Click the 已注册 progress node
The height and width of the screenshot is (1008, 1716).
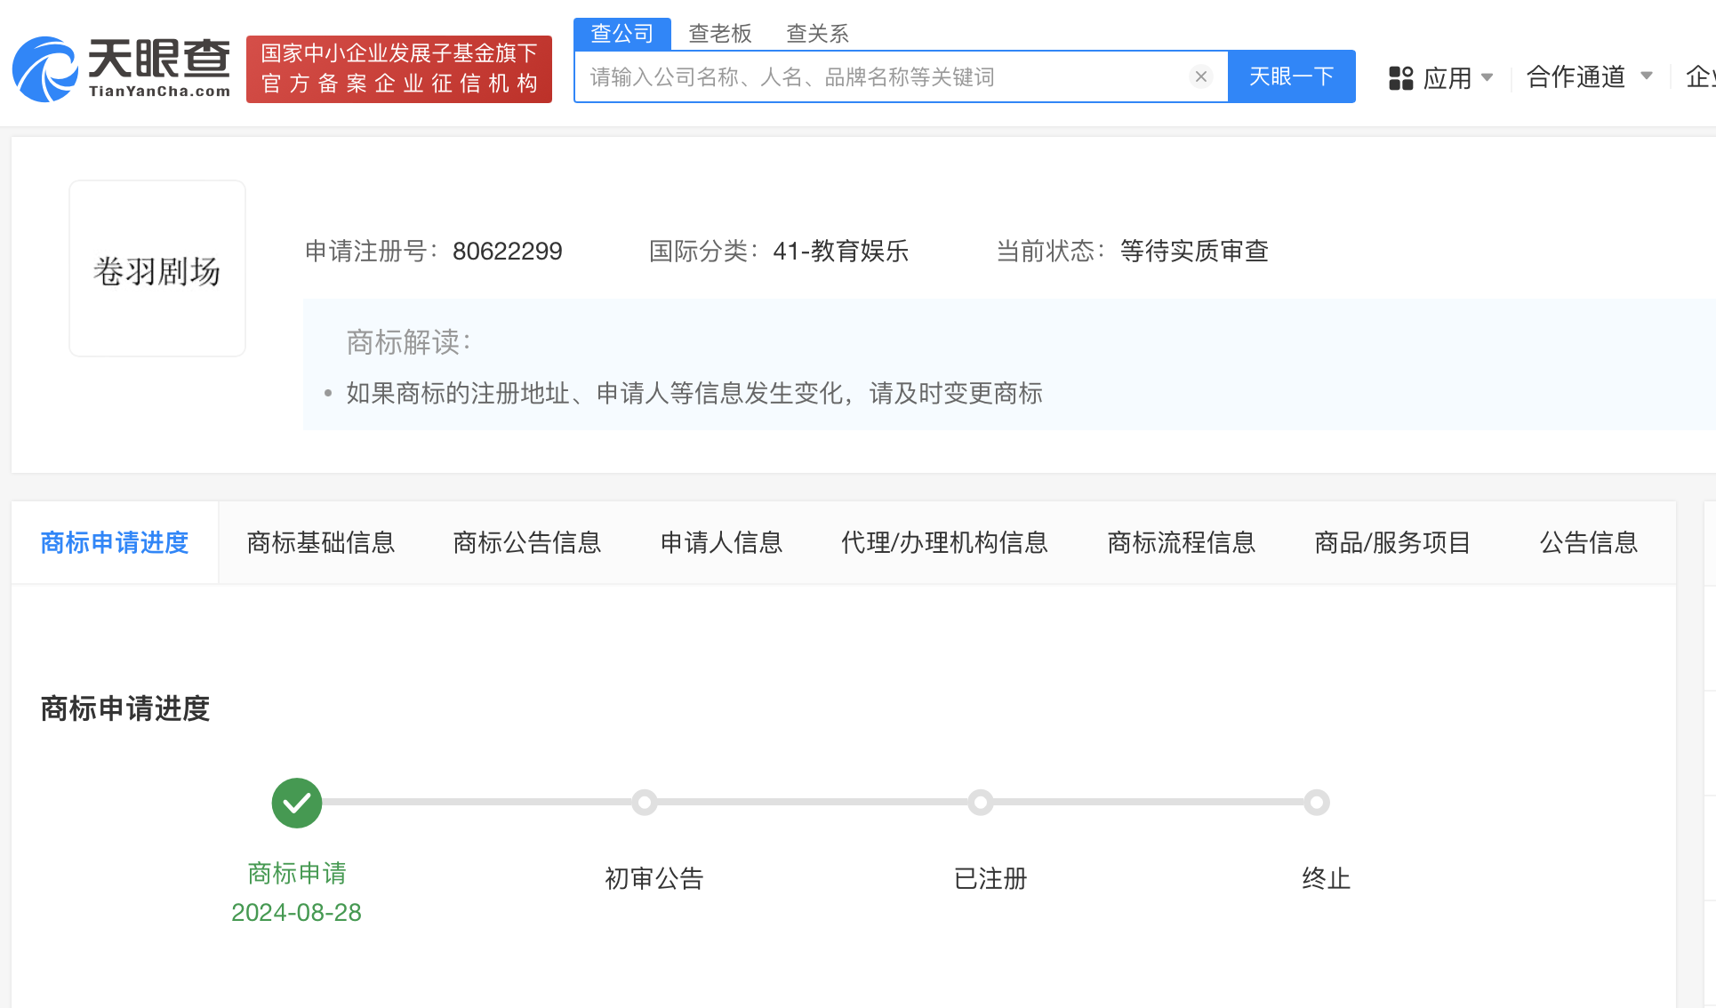pyautogui.click(x=981, y=802)
